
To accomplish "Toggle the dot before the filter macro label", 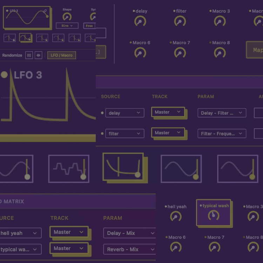I will 174,11.
